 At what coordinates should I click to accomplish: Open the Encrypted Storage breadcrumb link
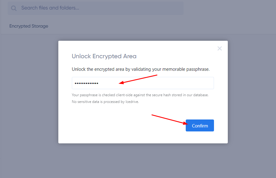29,26
